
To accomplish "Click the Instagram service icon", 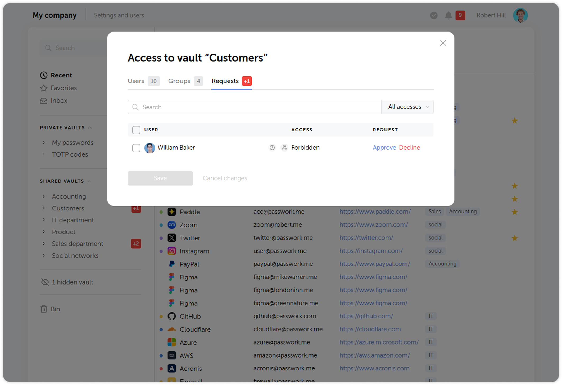I will (x=171, y=251).
